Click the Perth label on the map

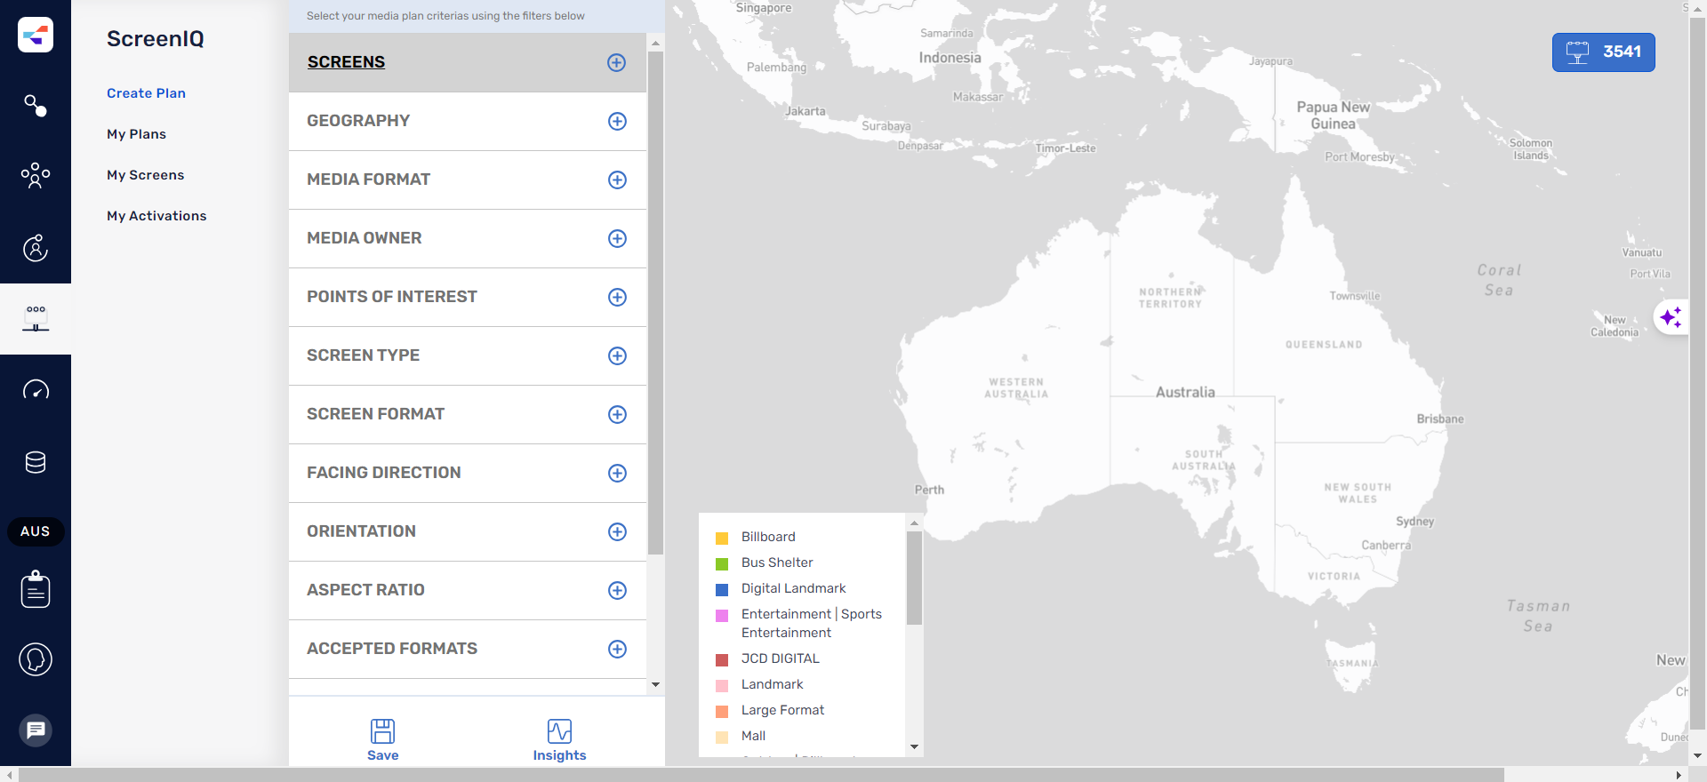[x=929, y=490]
